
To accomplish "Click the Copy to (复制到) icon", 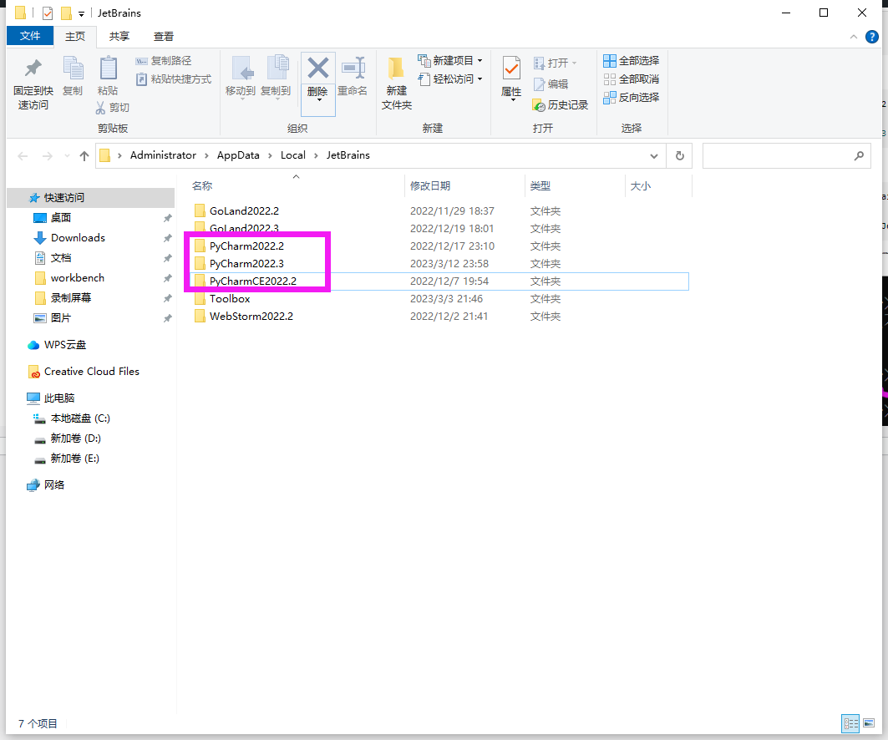I will [277, 68].
